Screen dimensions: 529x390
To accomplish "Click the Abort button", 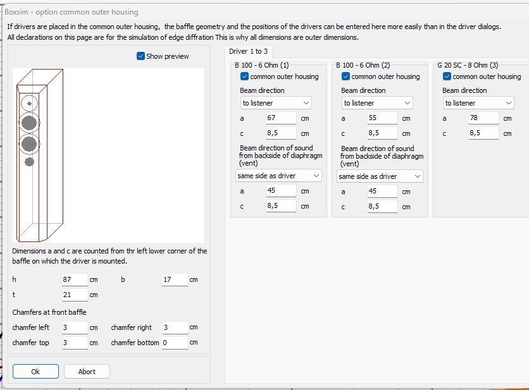I will (x=87, y=372).
